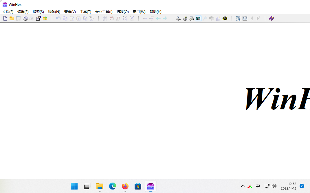310x193 pixels.
Task: Click the printer-with-document toolbar icon
Action: coord(25,19)
